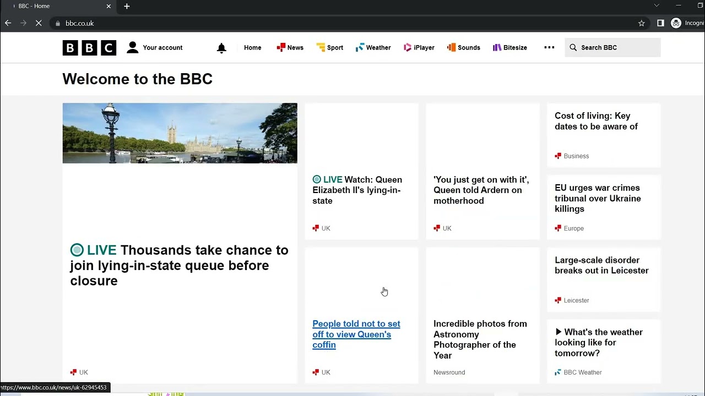Open a new browser tab with the plus icon

127,6
